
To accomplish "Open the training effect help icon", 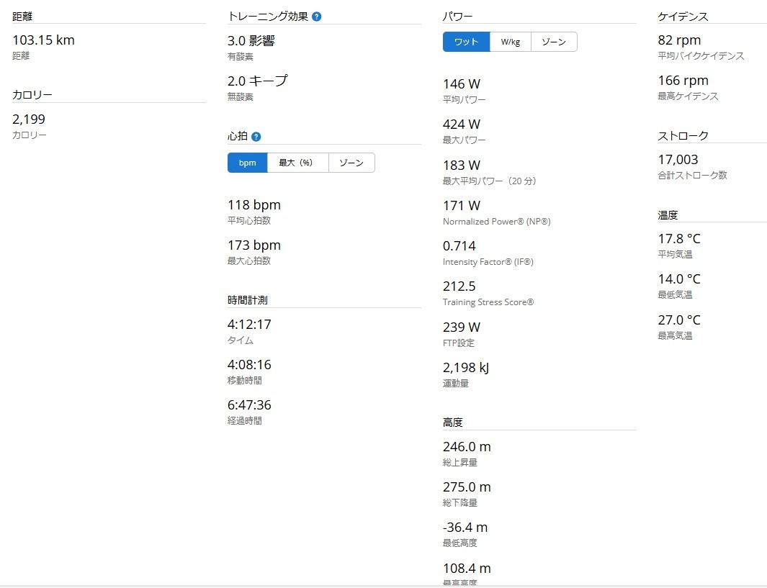I will coord(316,17).
